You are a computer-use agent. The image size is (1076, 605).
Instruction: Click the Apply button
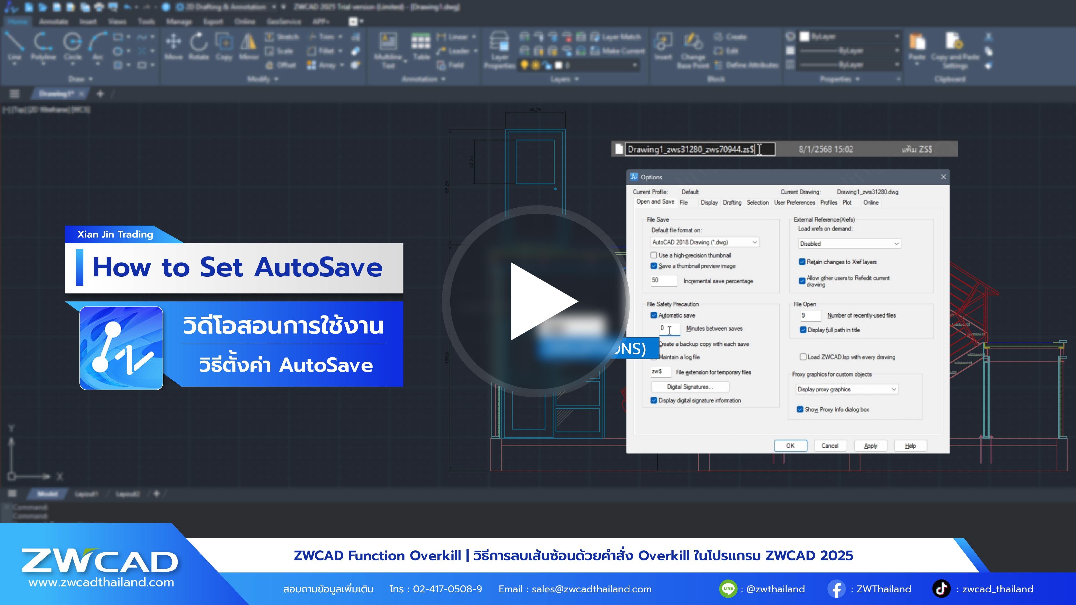pos(870,446)
